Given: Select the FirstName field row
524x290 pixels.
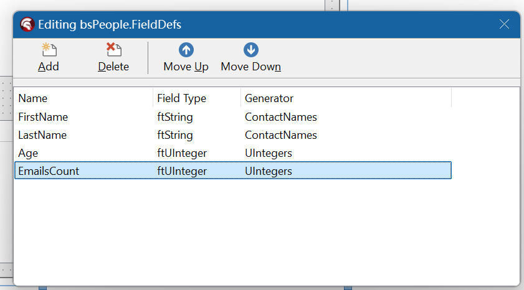Looking at the screenshot, I should tap(43, 117).
